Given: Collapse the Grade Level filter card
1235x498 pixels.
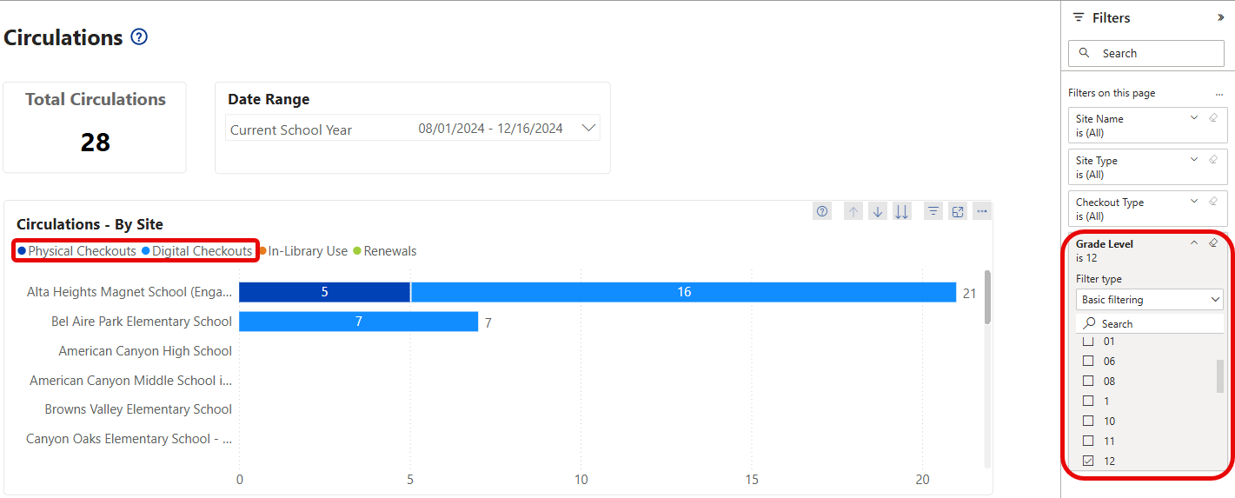Looking at the screenshot, I should pos(1194,243).
